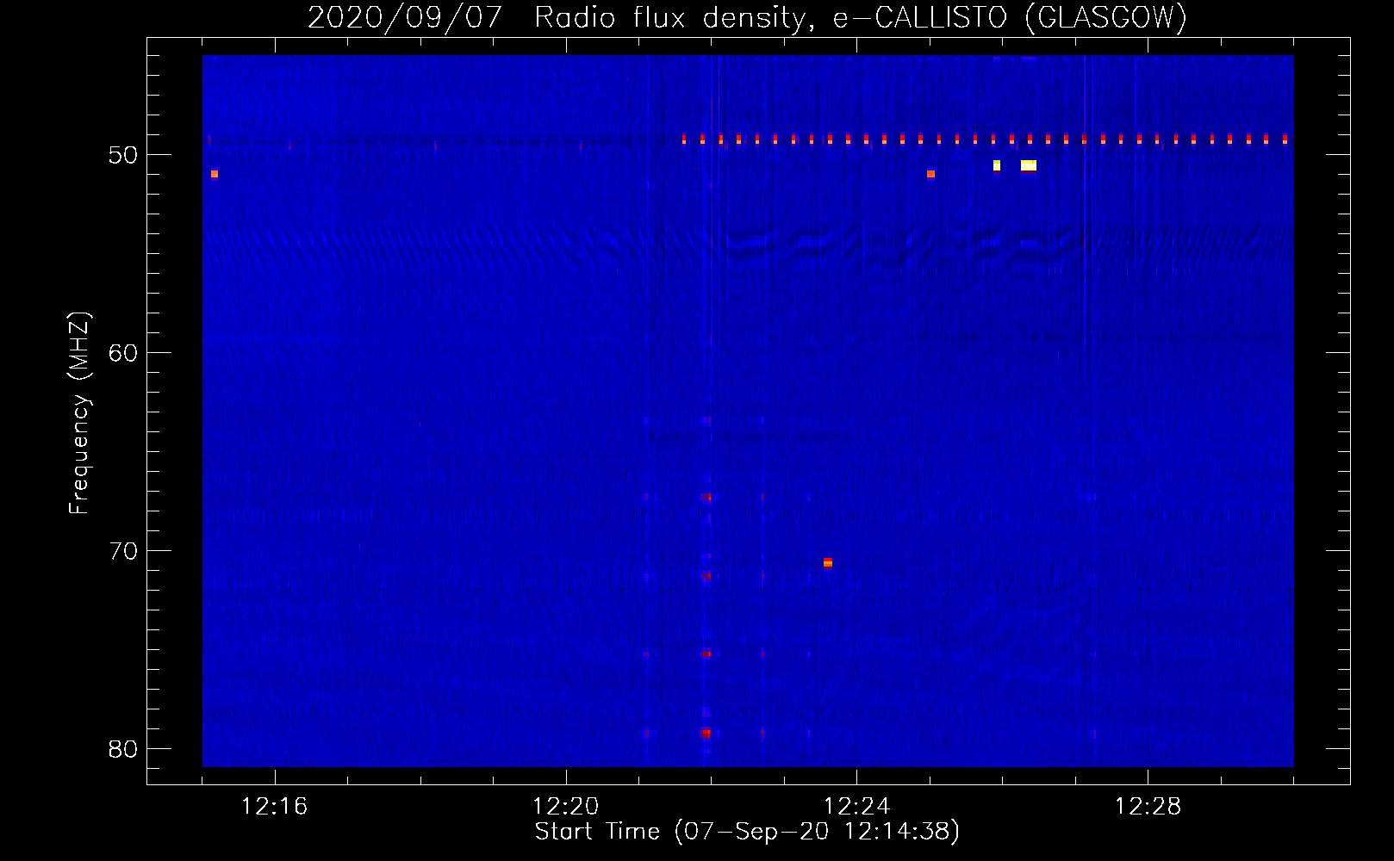Click the 12:24 time tick label
This screenshot has height=861, width=1394.
857,807
